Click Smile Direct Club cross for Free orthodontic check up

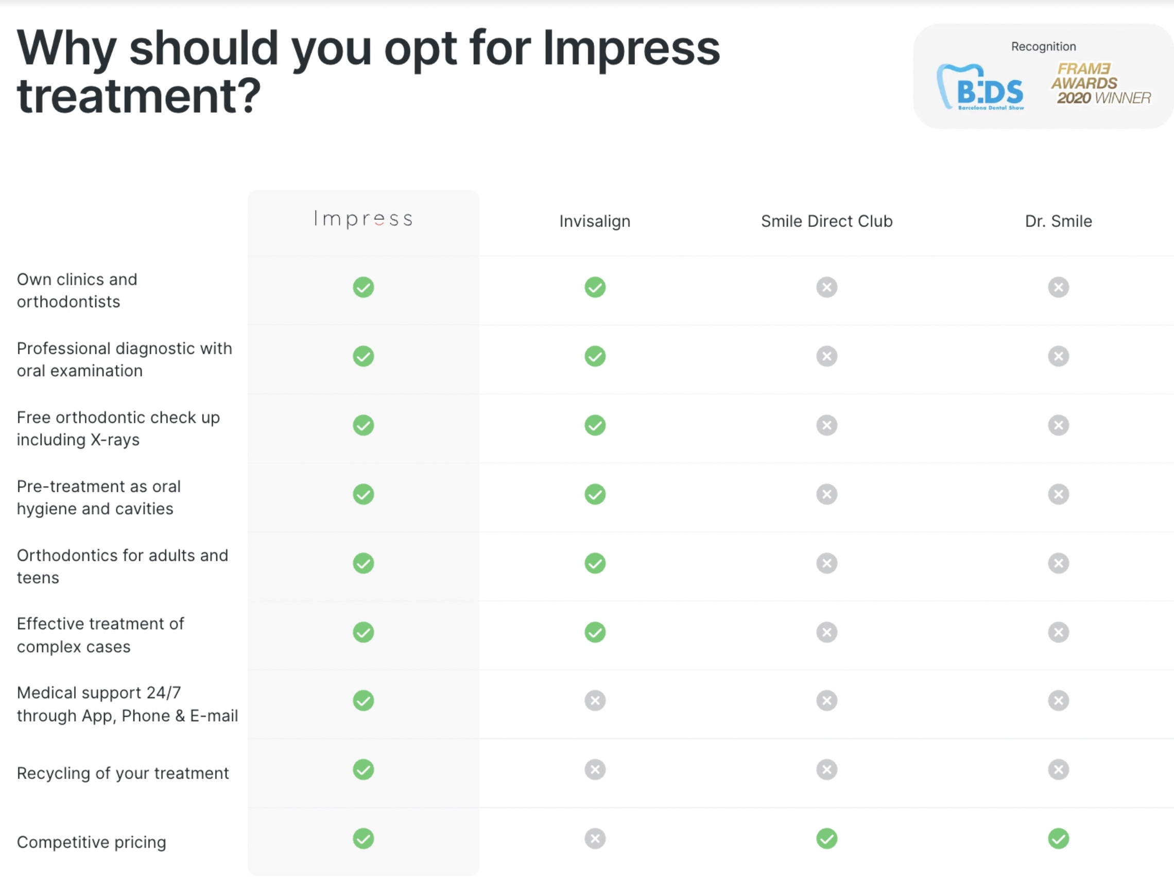pos(826,425)
